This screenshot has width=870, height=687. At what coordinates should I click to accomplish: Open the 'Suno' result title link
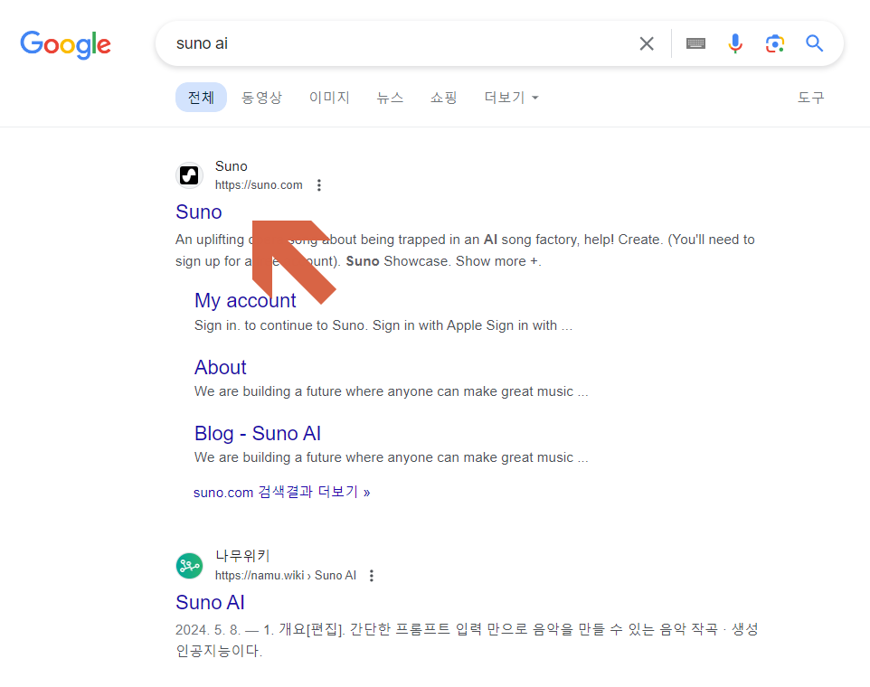(199, 212)
